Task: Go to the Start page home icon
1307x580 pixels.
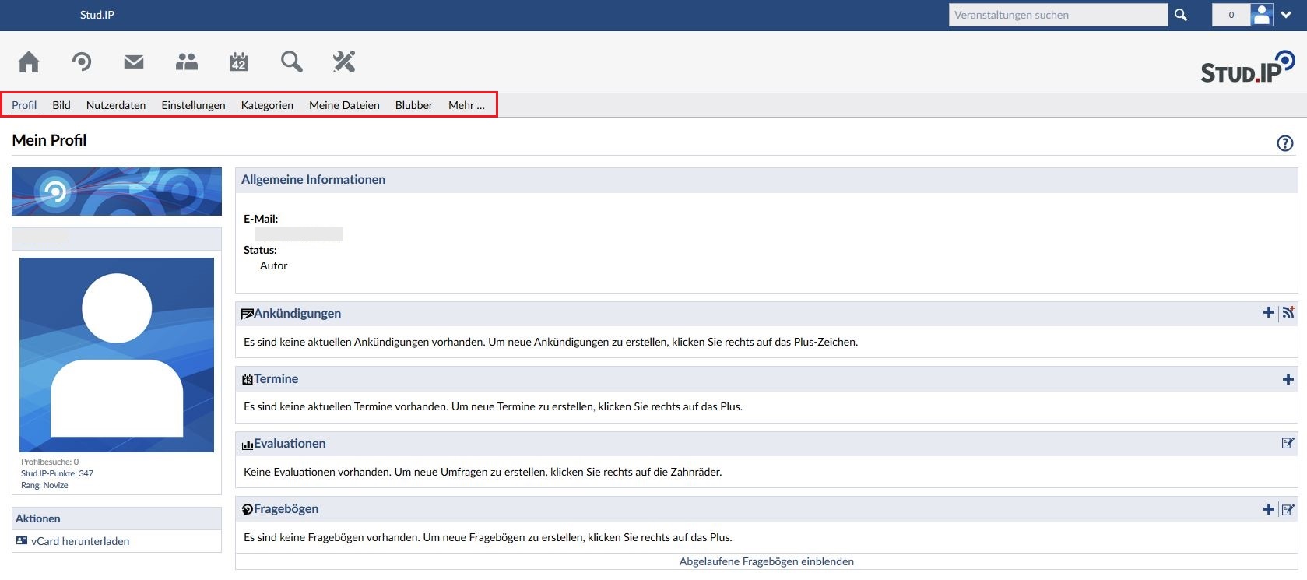Action: 29,62
